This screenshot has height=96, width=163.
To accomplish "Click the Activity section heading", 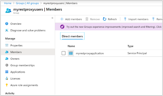I will [10, 93].
